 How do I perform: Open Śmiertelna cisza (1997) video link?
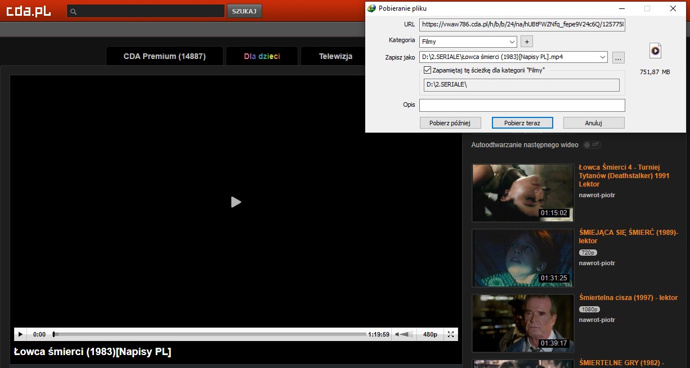click(x=628, y=298)
